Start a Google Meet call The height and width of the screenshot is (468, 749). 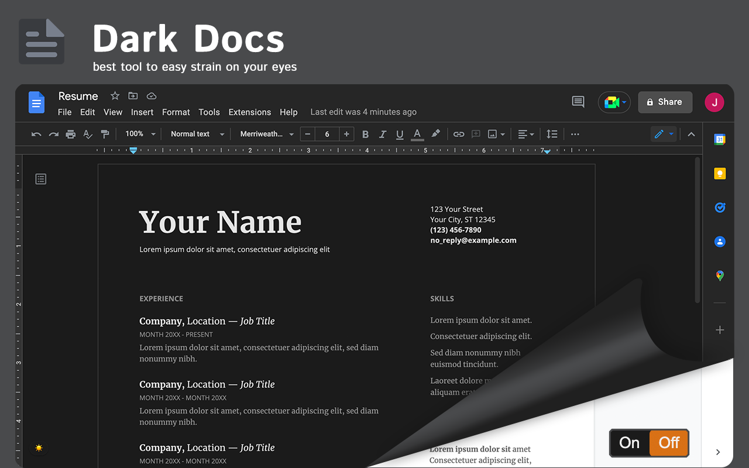(x=614, y=102)
